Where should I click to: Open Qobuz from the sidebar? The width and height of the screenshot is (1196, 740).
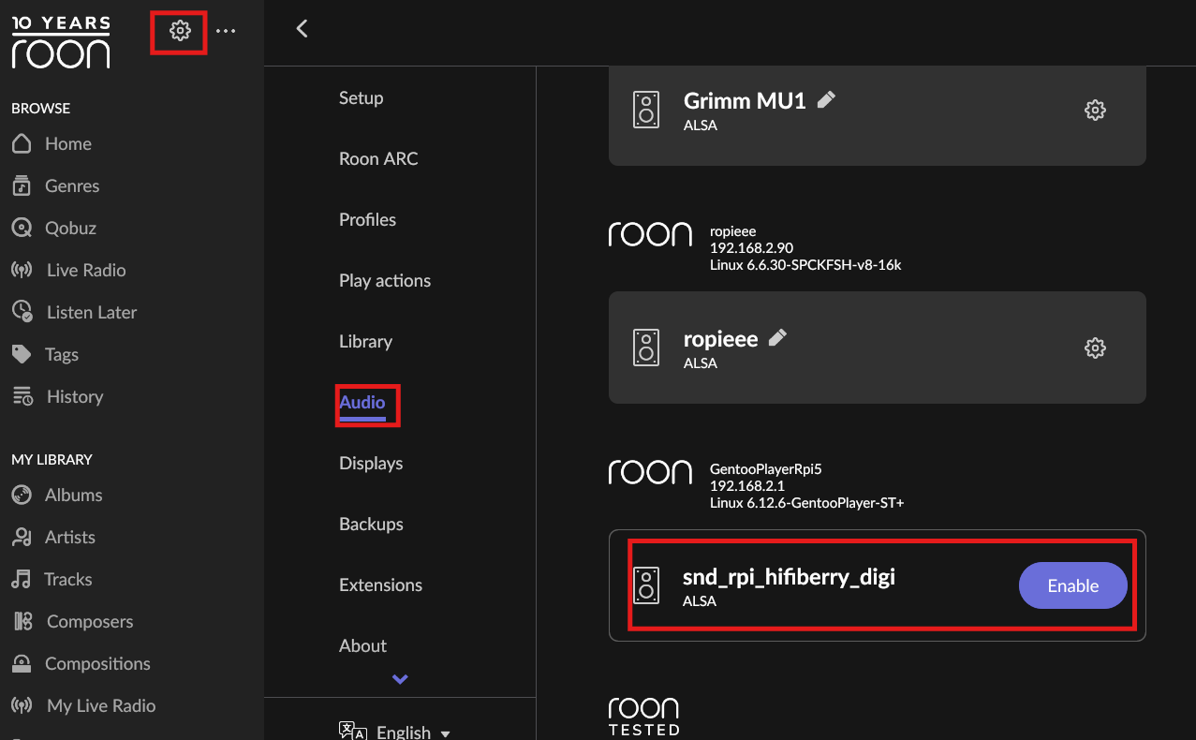69,228
